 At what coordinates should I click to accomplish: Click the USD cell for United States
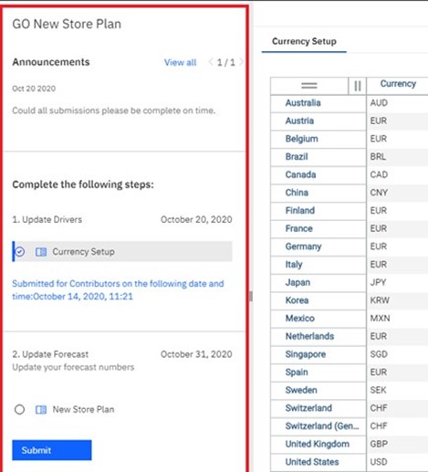coord(398,462)
